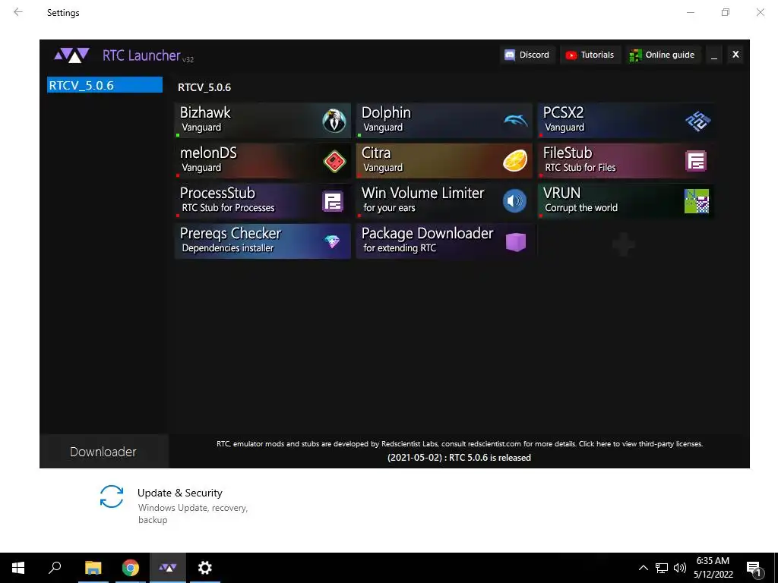The height and width of the screenshot is (583, 778).
Task: Open the Downloader panel
Action: (x=103, y=452)
